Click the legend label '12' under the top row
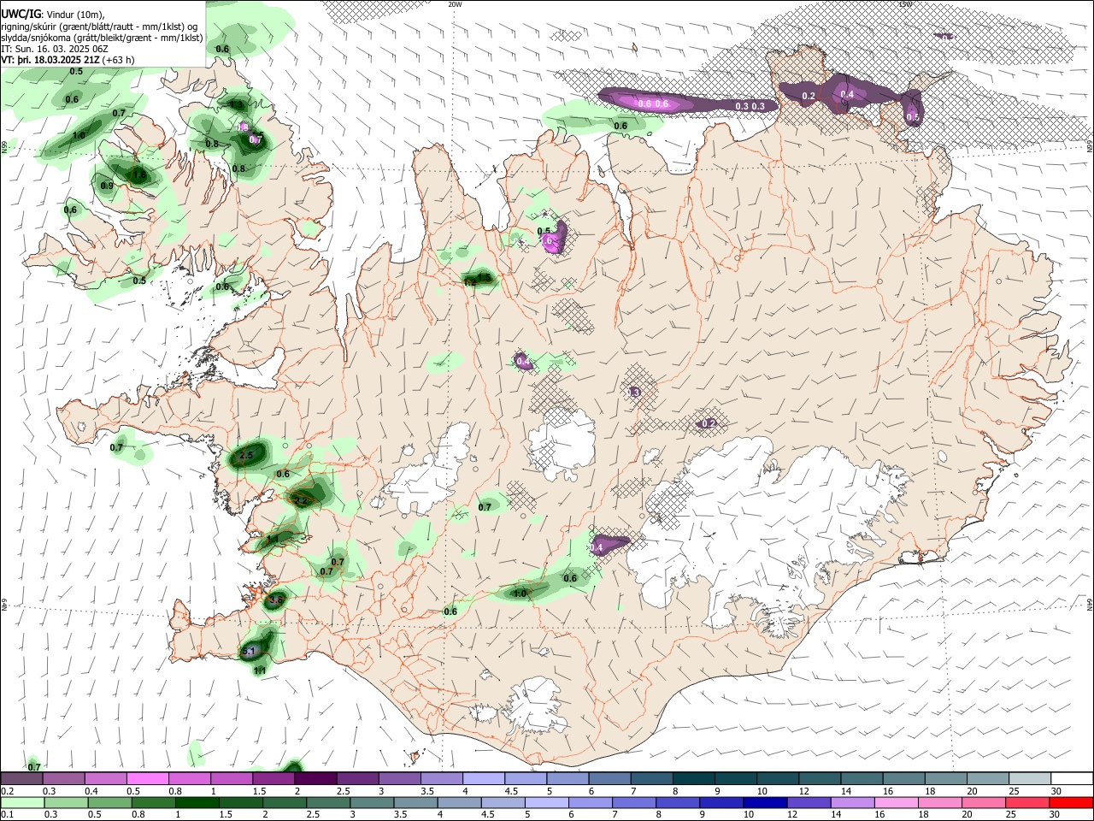The width and height of the screenshot is (1094, 821). (x=803, y=791)
